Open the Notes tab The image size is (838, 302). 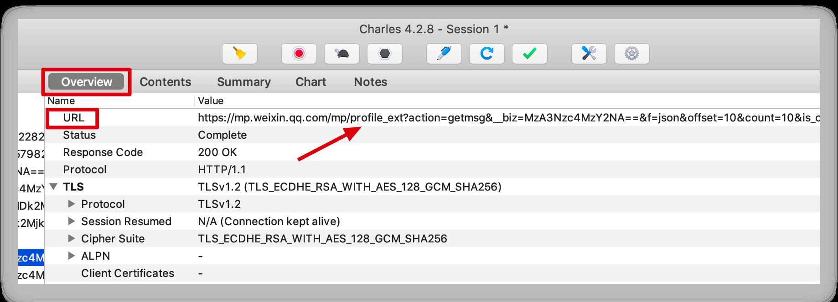(x=371, y=82)
